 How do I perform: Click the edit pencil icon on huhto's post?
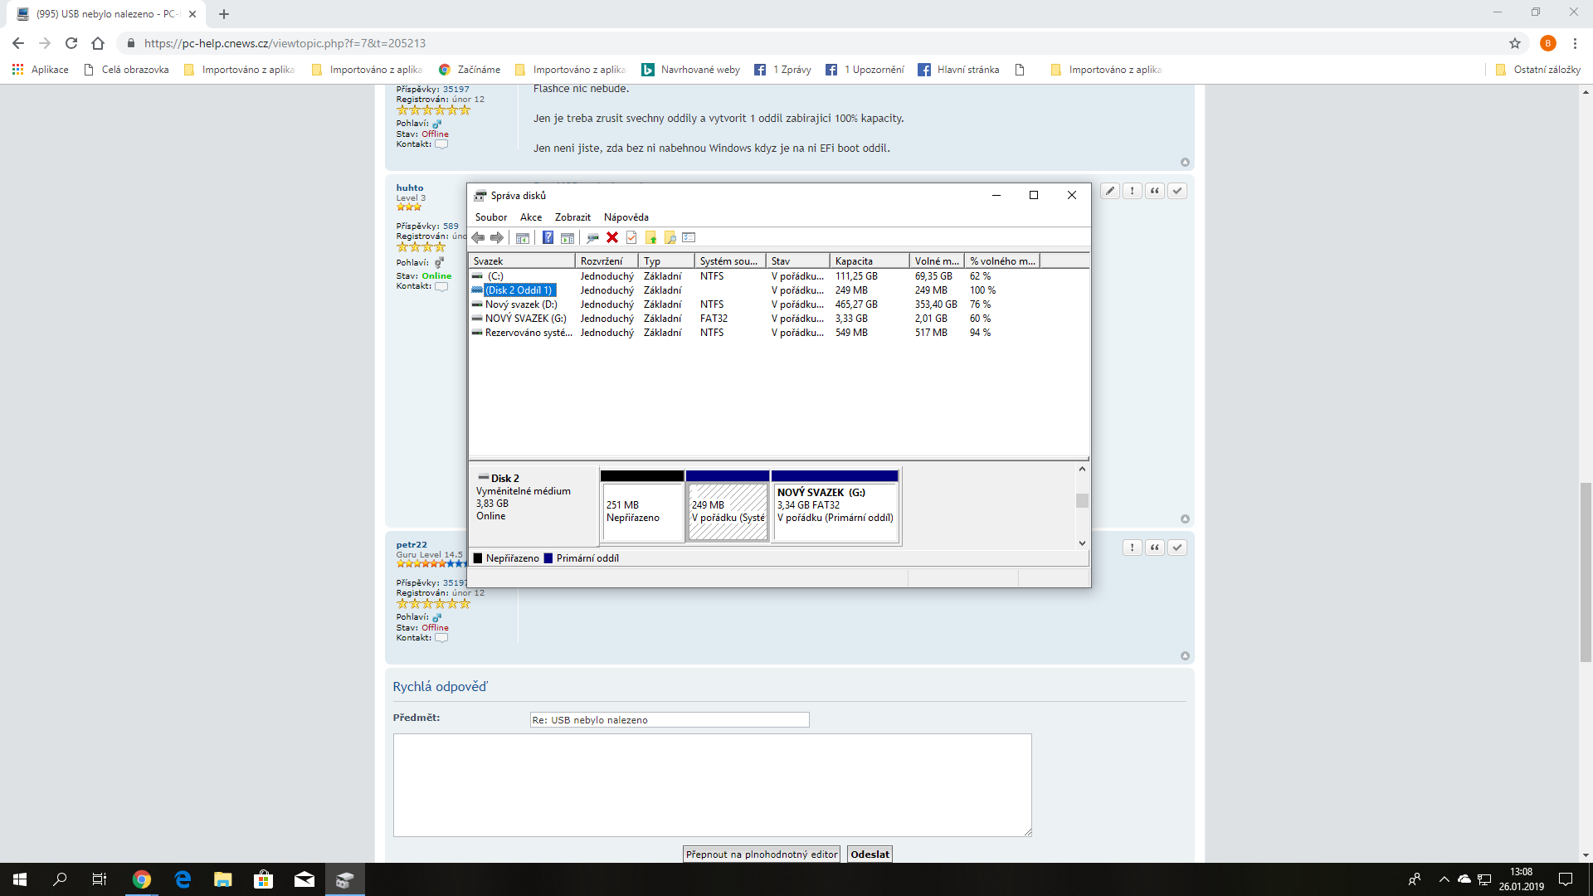1109,191
